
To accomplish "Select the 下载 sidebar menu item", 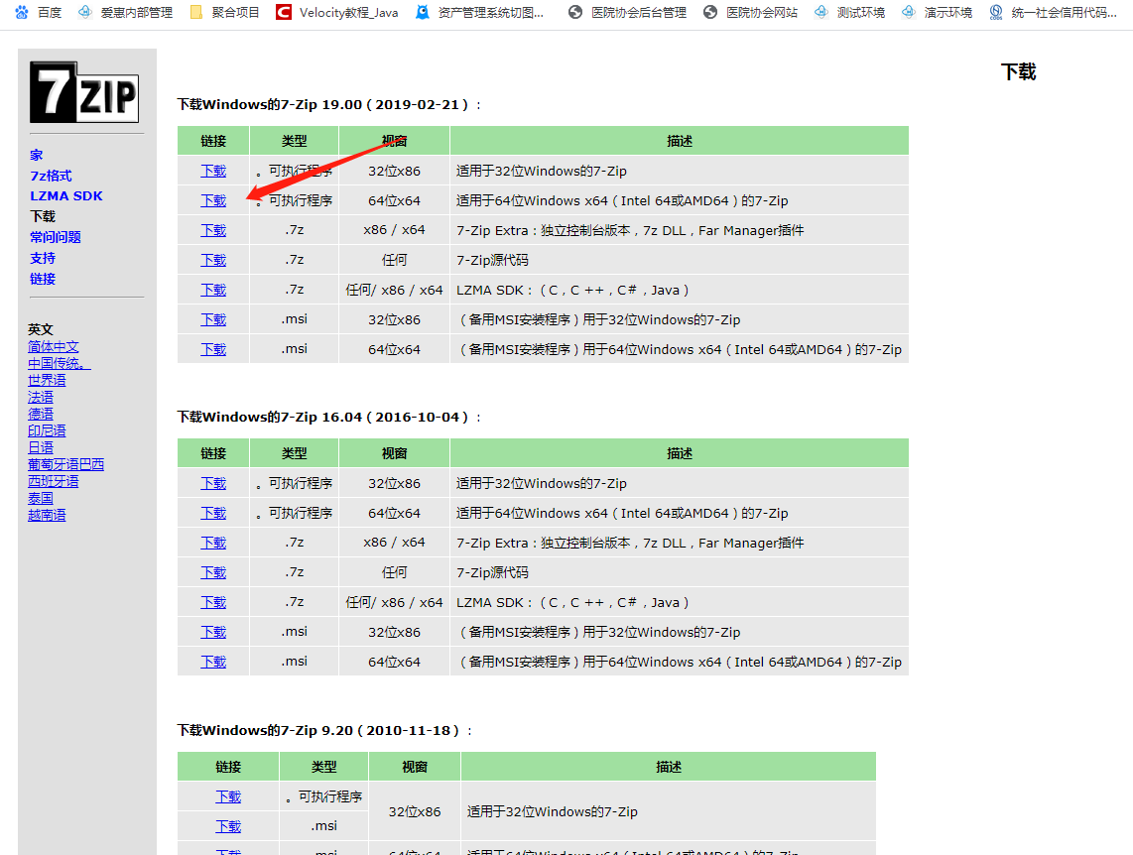I will [43, 216].
